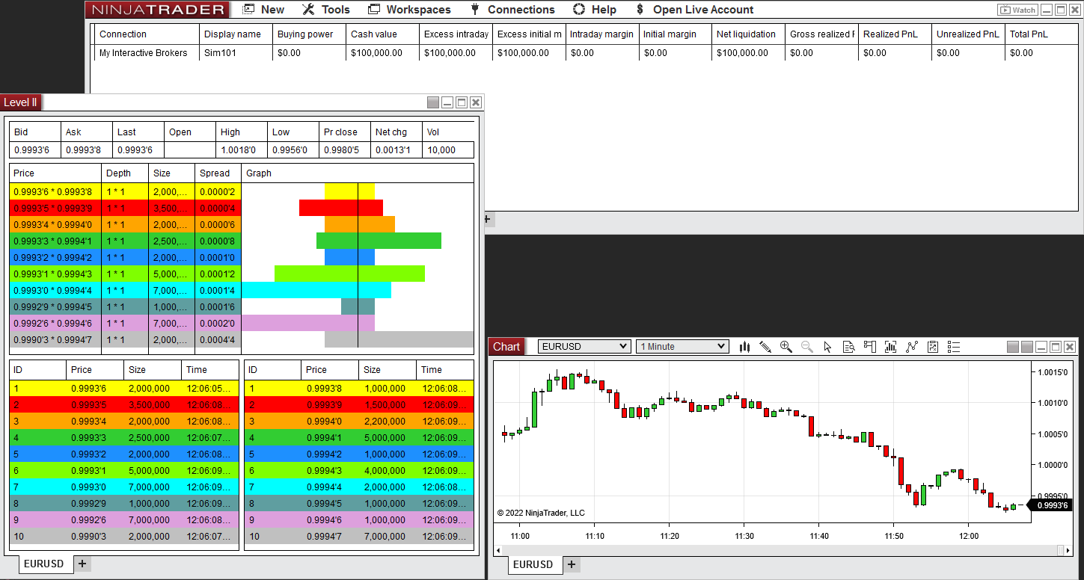Toggle the Chart Trader panel icon

point(869,347)
